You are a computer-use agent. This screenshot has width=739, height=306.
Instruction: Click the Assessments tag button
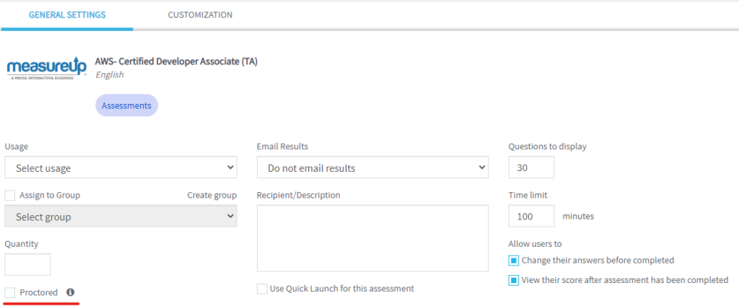[126, 105]
